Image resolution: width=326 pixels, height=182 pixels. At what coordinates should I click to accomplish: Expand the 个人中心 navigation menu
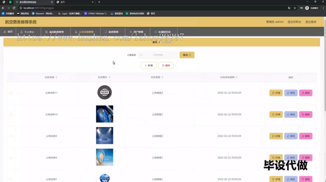[x=29, y=32]
